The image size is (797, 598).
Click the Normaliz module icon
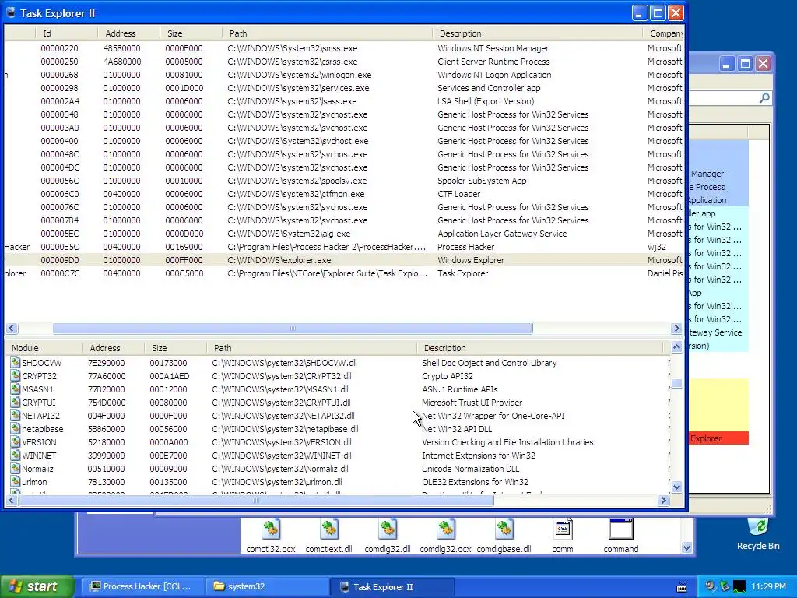pyautogui.click(x=16, y=468)
